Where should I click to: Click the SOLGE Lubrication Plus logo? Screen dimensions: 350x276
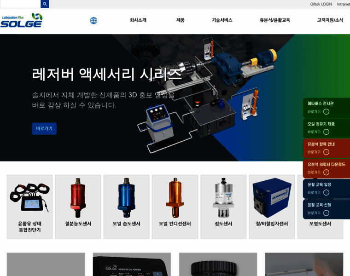(22, 20)
